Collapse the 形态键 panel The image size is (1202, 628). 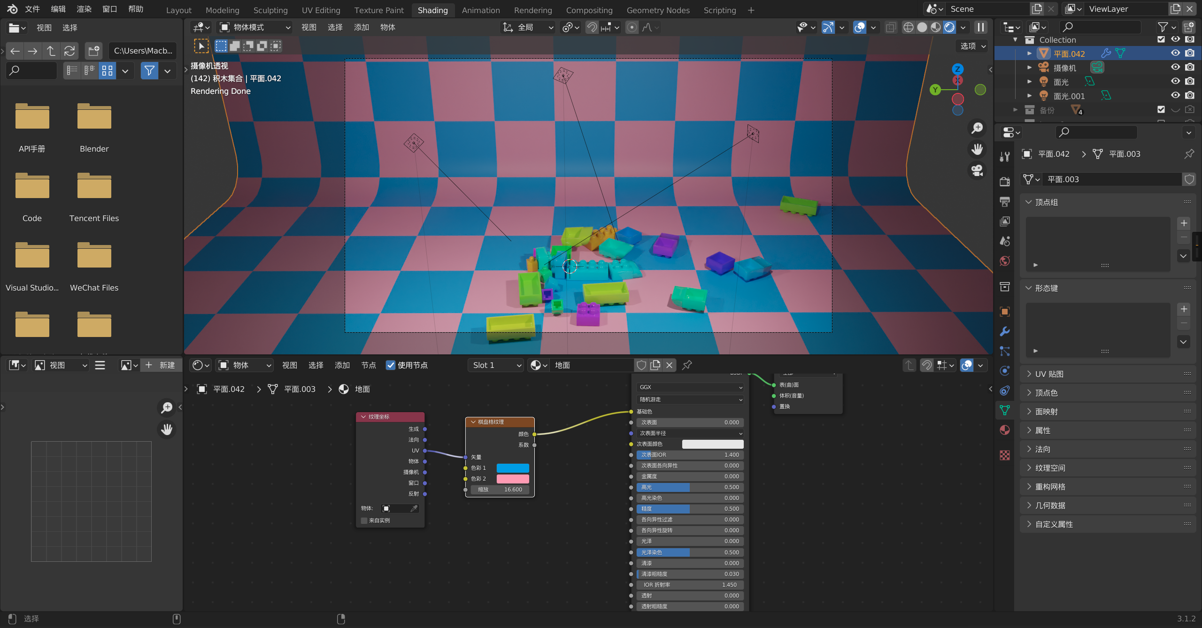coord(1108,288)
